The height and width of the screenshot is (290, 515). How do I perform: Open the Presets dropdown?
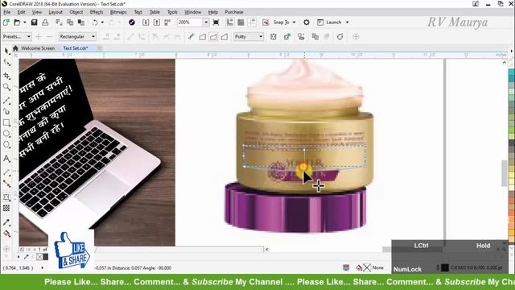[x=17, y=36]
